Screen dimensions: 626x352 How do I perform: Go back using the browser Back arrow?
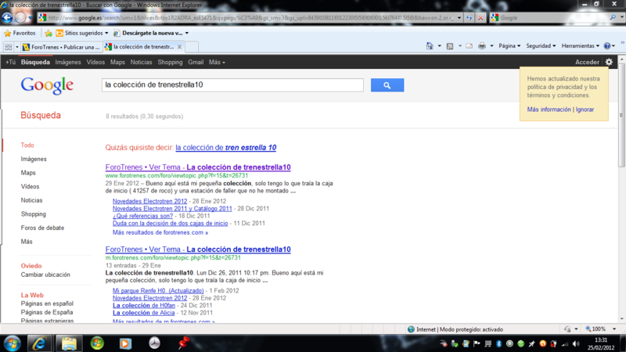(7, 17)
